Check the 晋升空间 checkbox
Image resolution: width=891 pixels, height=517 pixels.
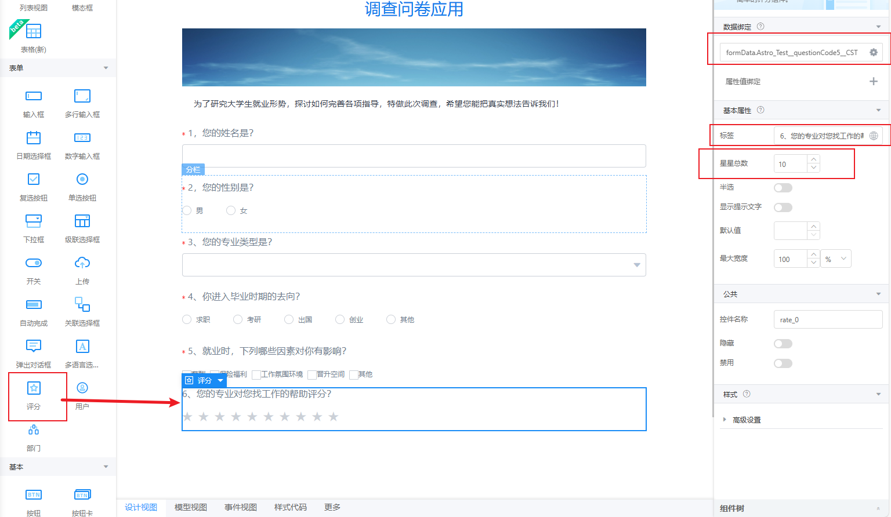(312, 374)
